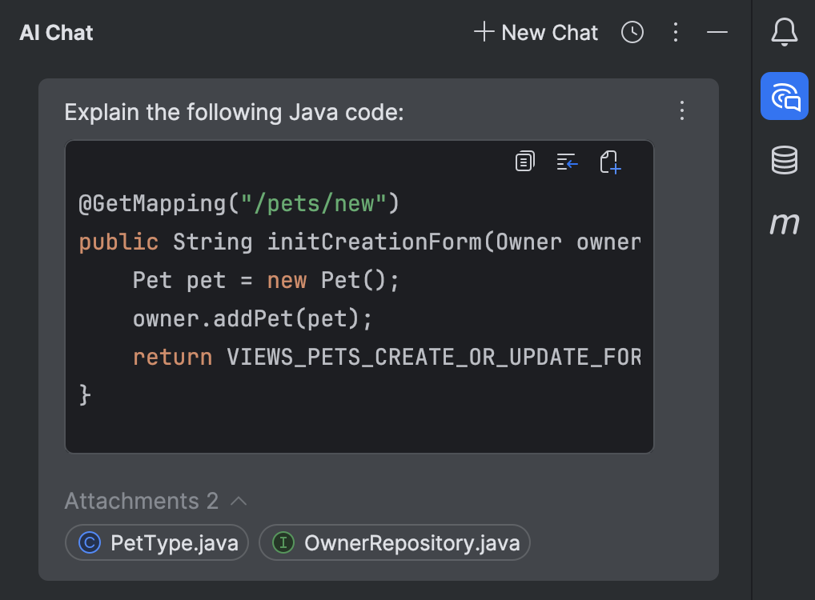815x600 pixels.
Task: Toggle the Attachments section by clicking its label
Action: 141,501
